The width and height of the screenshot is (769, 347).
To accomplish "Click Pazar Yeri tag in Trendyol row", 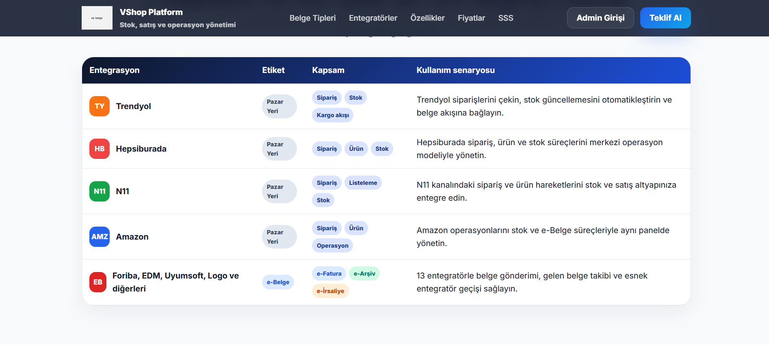I will pyautogui.click(x=279, y=106).
